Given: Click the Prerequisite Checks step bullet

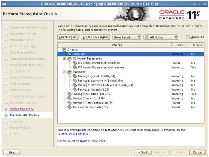Looking at the screenshot, I should 6,115.
